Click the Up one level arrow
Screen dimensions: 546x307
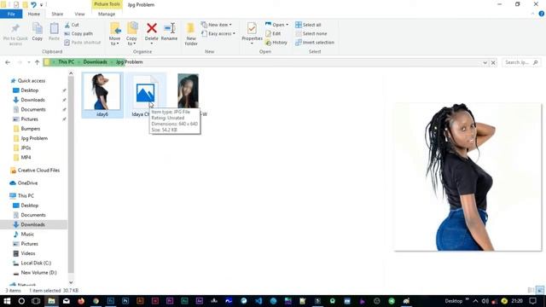pos(37,62)
